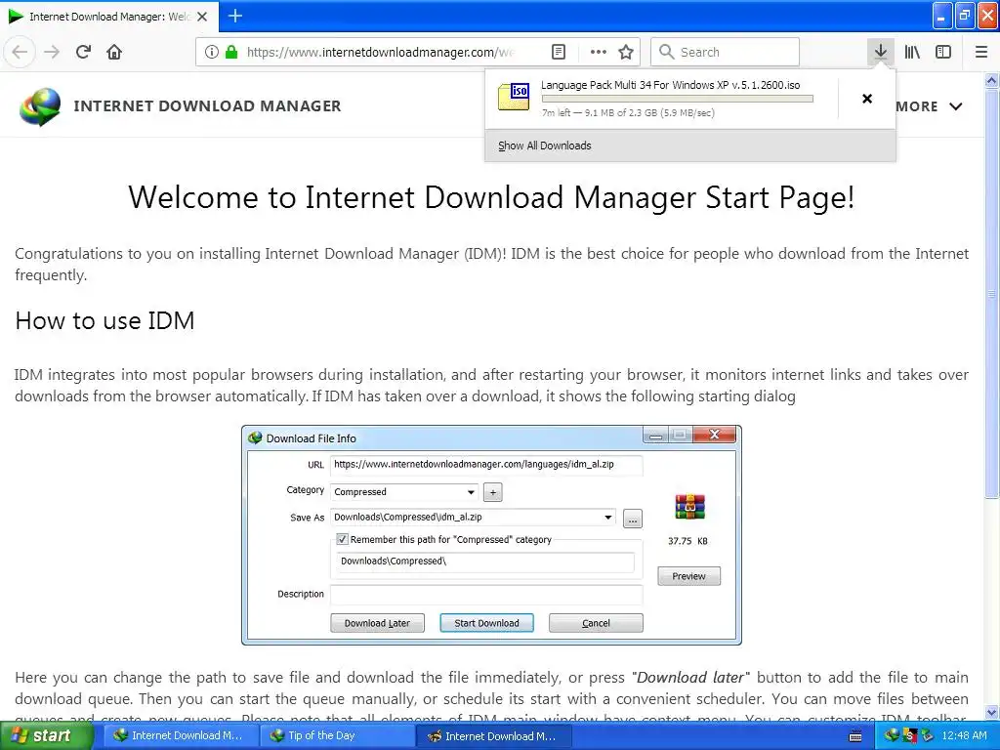The width and height of the screenshot is (1000, 750).
Task: Go forward with the forward arrow
Action: click(x=52, y=52)
